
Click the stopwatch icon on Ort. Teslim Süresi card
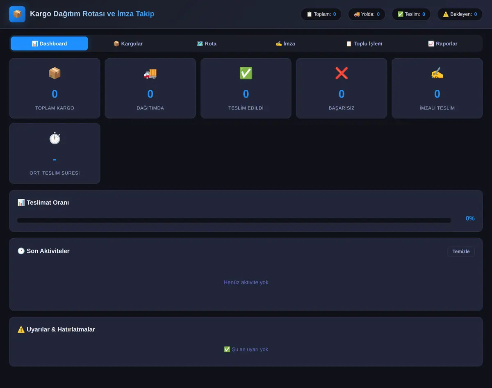pyautogui.click(x=55, y=138)
